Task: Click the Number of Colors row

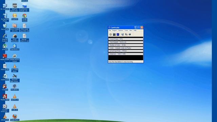Action: [126, 45]
